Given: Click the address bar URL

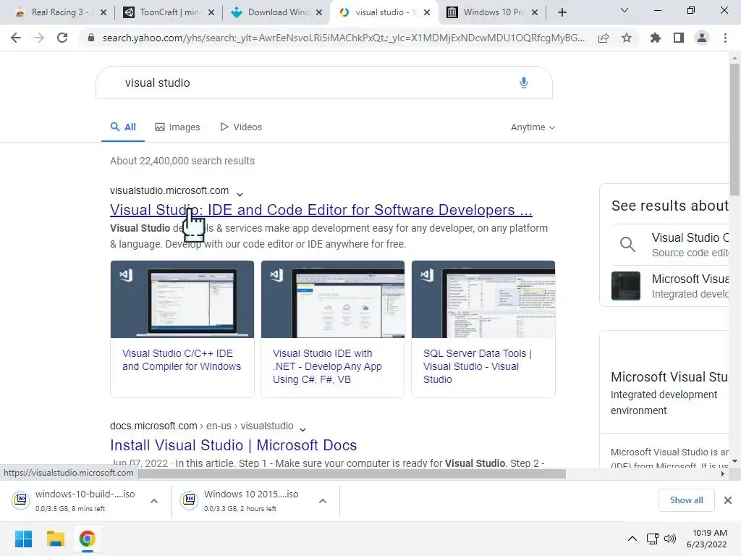Looking at the screenshot, I should pos(343,38).
